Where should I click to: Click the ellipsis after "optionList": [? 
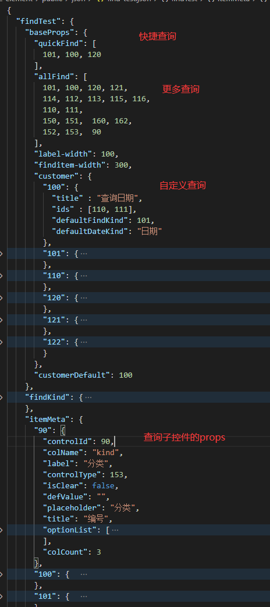click(x=115, y=530)
